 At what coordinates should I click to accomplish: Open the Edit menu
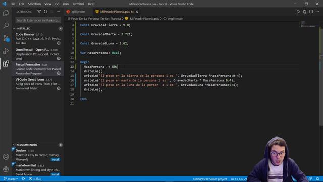click(21, 4)
